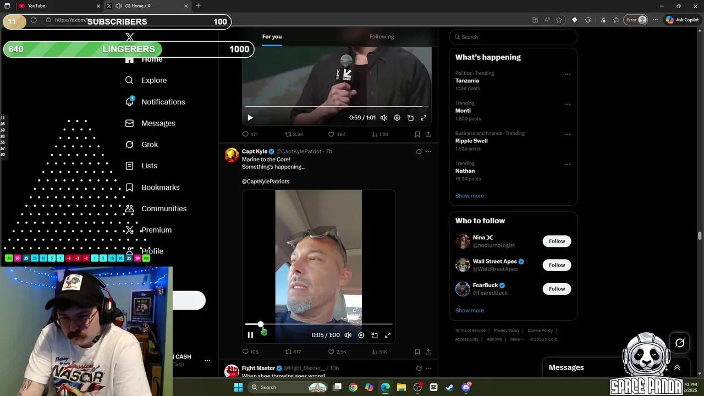Open a new browser tab
Screen dimensions: 704x396
pyautogui.click(x=198, y=6)
